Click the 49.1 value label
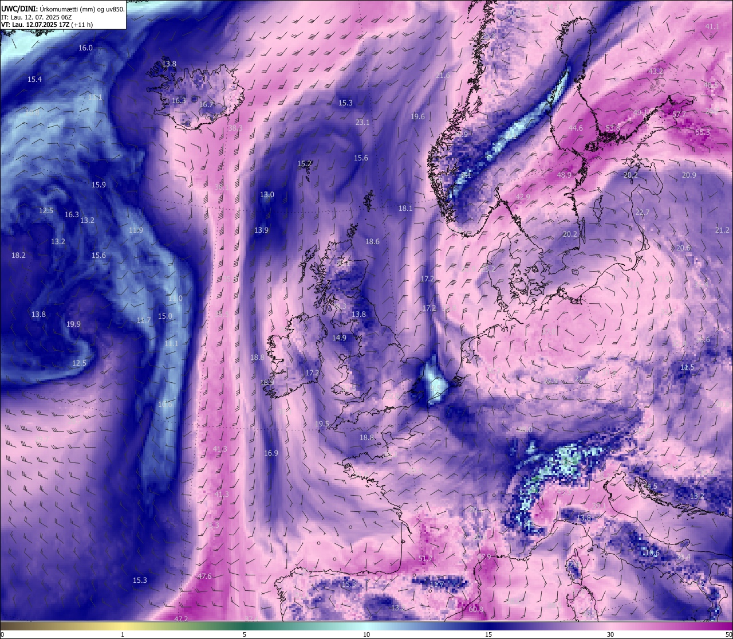 point(640,113)
